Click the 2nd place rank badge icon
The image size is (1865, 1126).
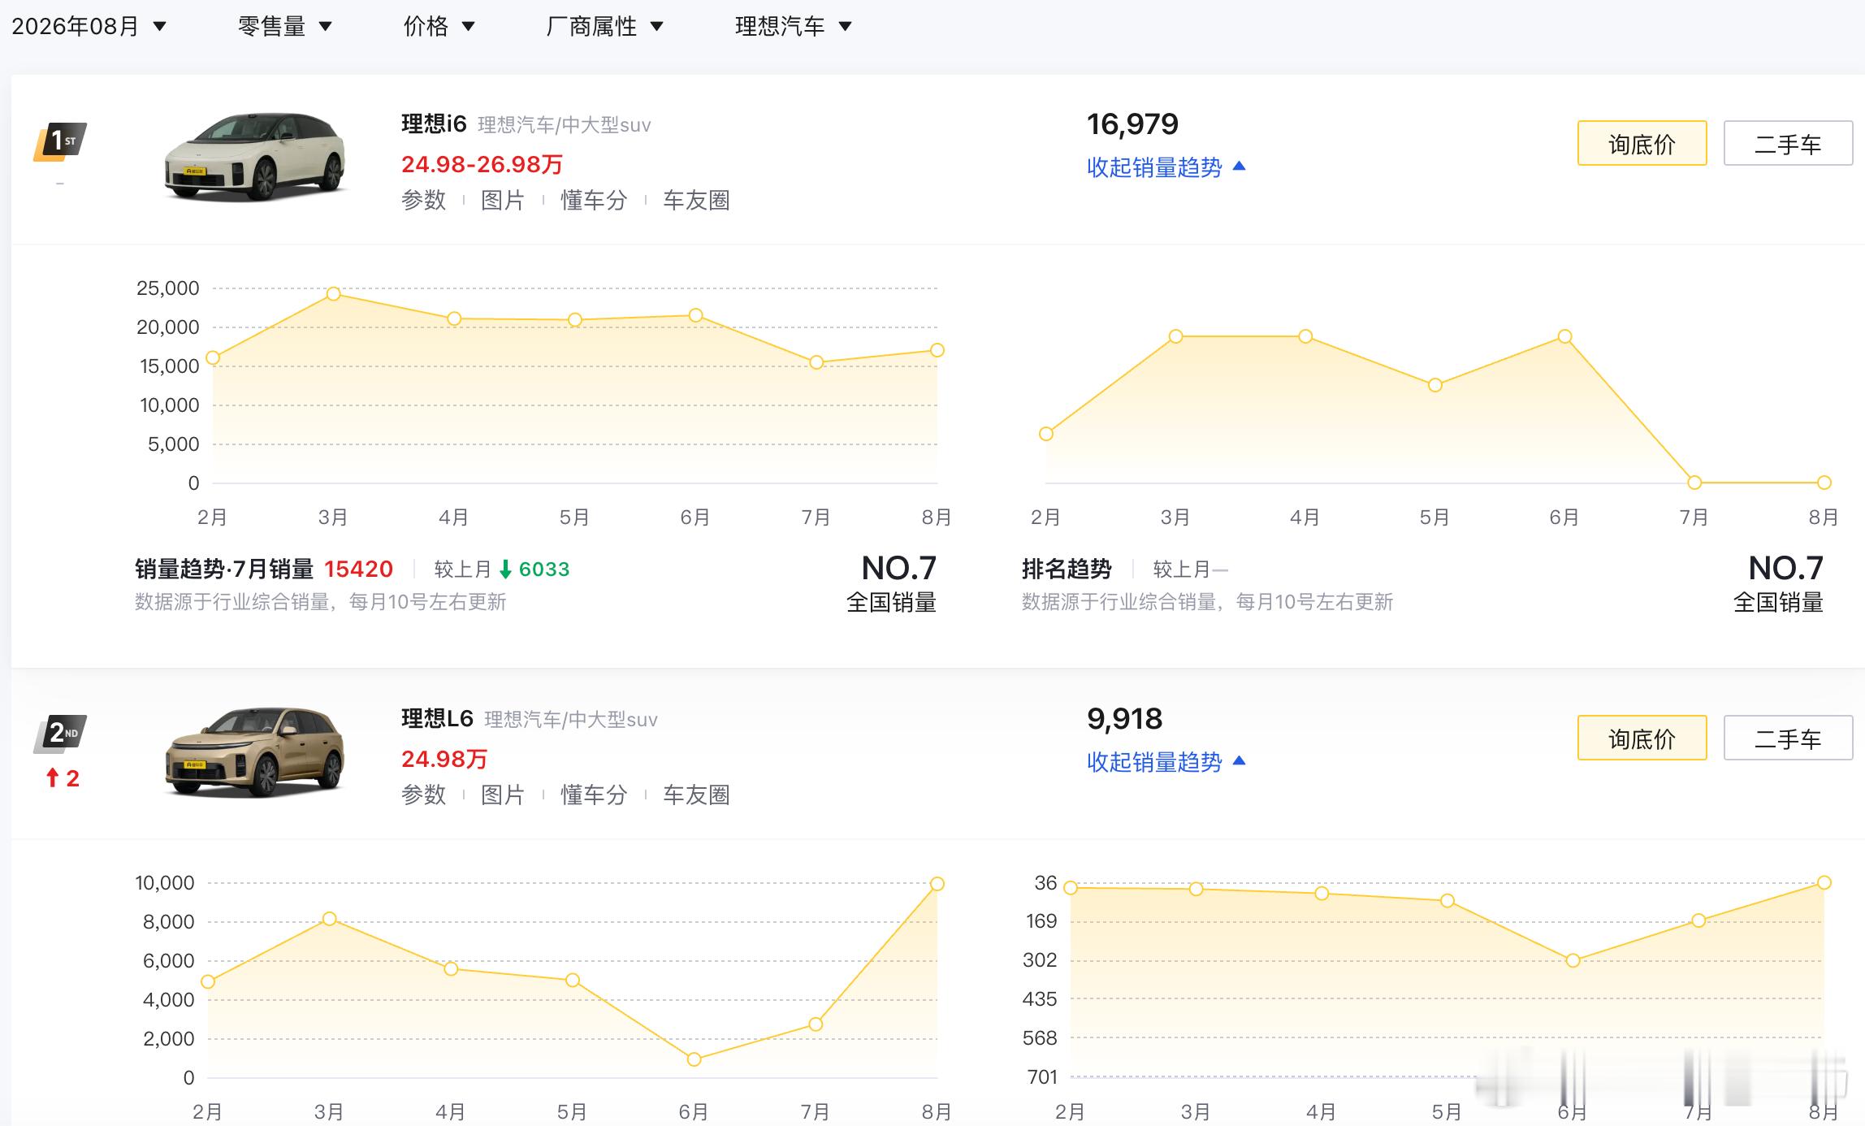pos(60,734)
